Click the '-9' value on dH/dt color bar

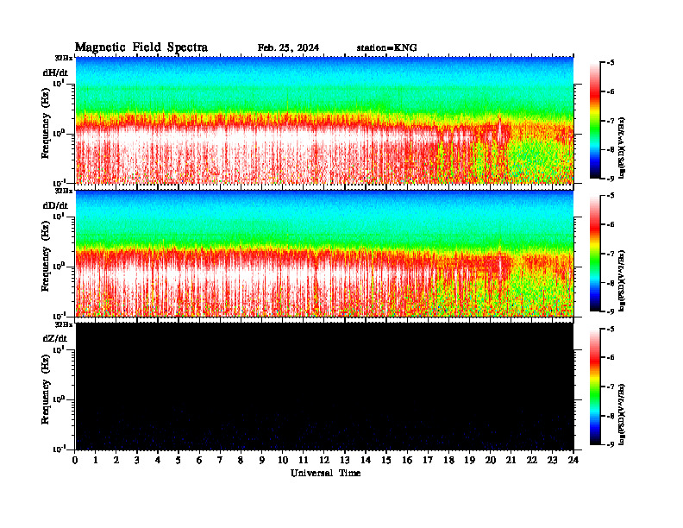(610, 179)
